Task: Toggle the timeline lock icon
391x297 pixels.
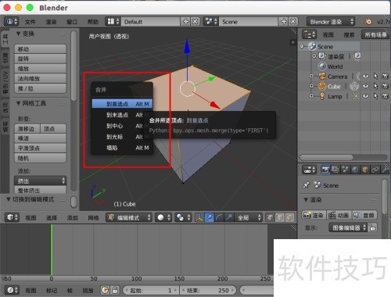Action: pyautogui.click(x=115, y=290)
